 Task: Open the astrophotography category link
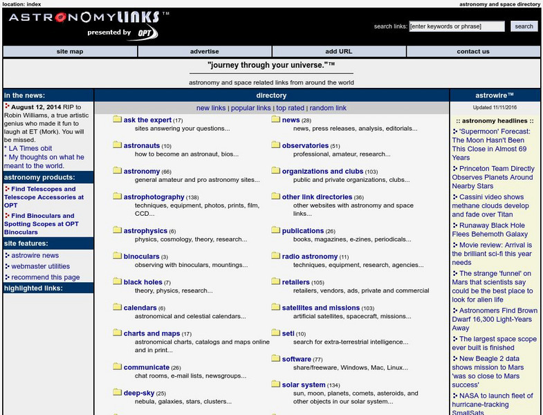point(154,196)
